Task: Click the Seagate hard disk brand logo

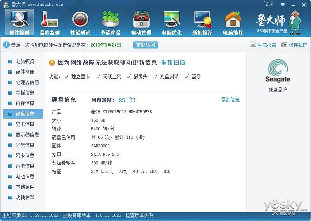Action: coord(278,71)
